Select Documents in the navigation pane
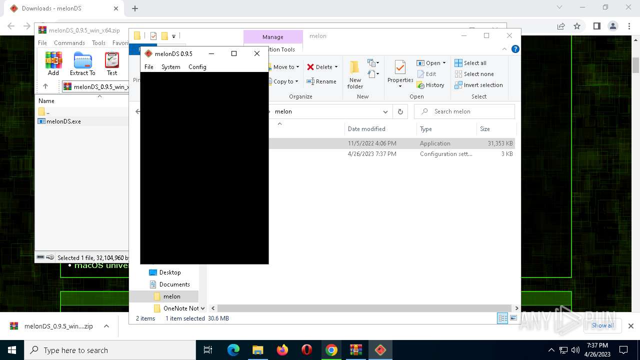Viewport: 640px width, 360px height. click(169, 284)
